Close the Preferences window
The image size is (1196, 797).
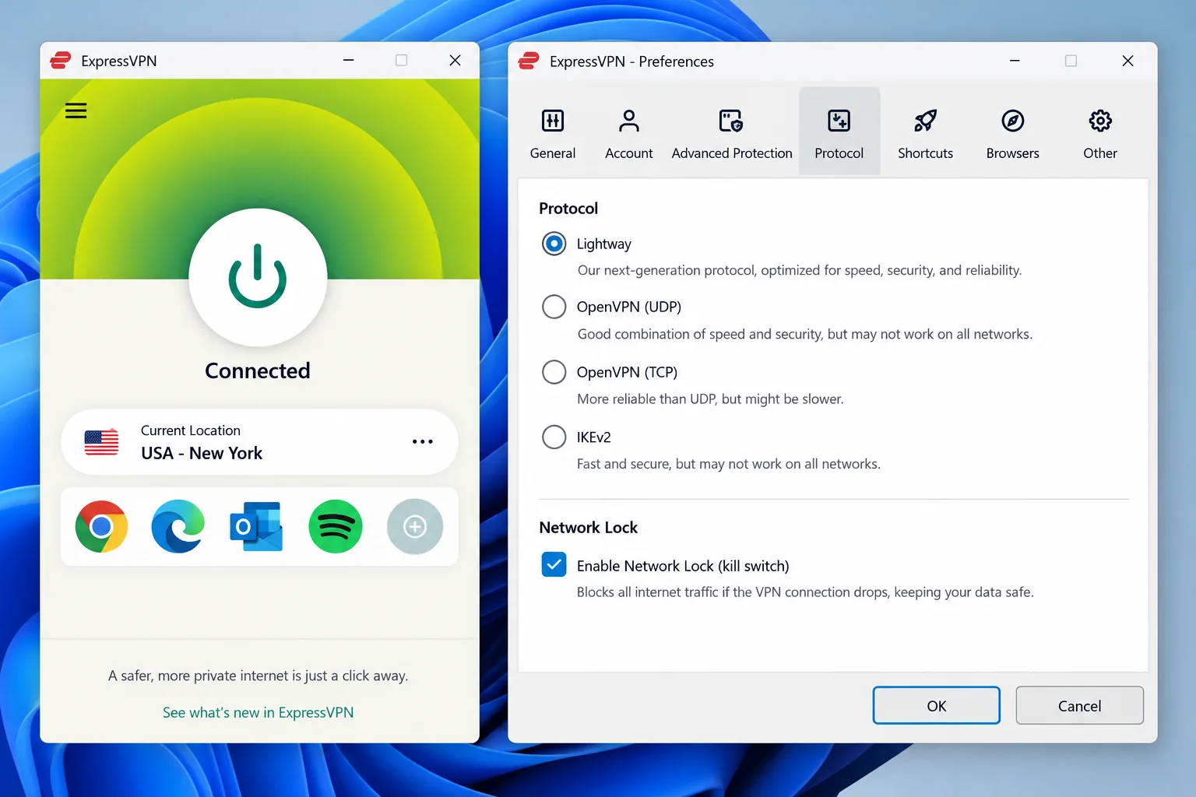click(x=1127, y=61)
